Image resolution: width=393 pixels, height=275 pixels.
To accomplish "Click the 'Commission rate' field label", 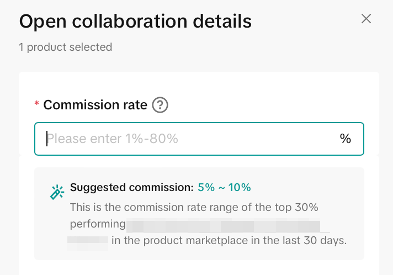I will coord(95,105).
